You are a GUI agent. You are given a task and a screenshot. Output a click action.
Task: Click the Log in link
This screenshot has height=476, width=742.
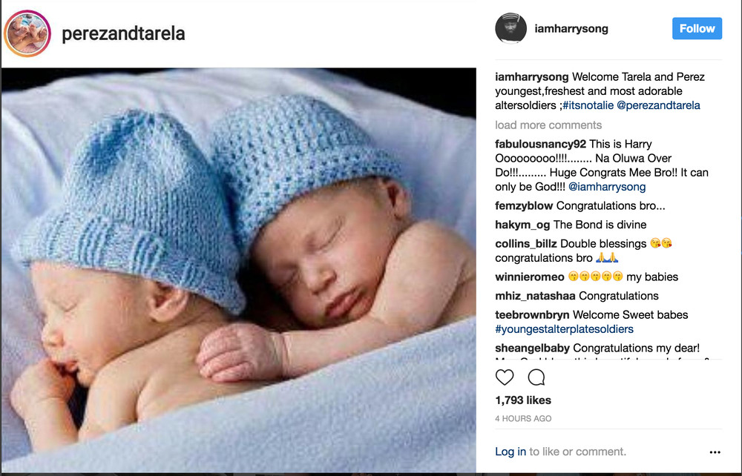[x=510, y=452]
